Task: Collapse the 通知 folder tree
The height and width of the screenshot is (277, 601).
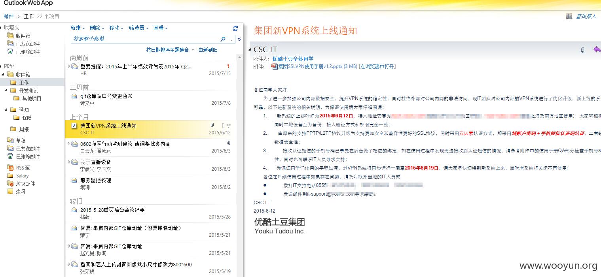Action: (x=6, y=110)
